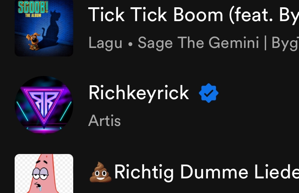
Task: Tap the Artis label under Richkeyrick
Action: pos(105,121)
